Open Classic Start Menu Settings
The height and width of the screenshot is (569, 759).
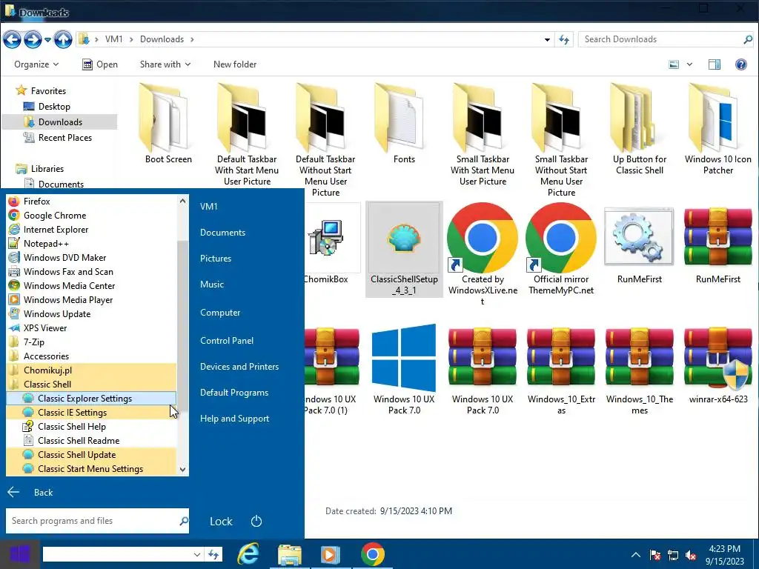click(91, 469)
